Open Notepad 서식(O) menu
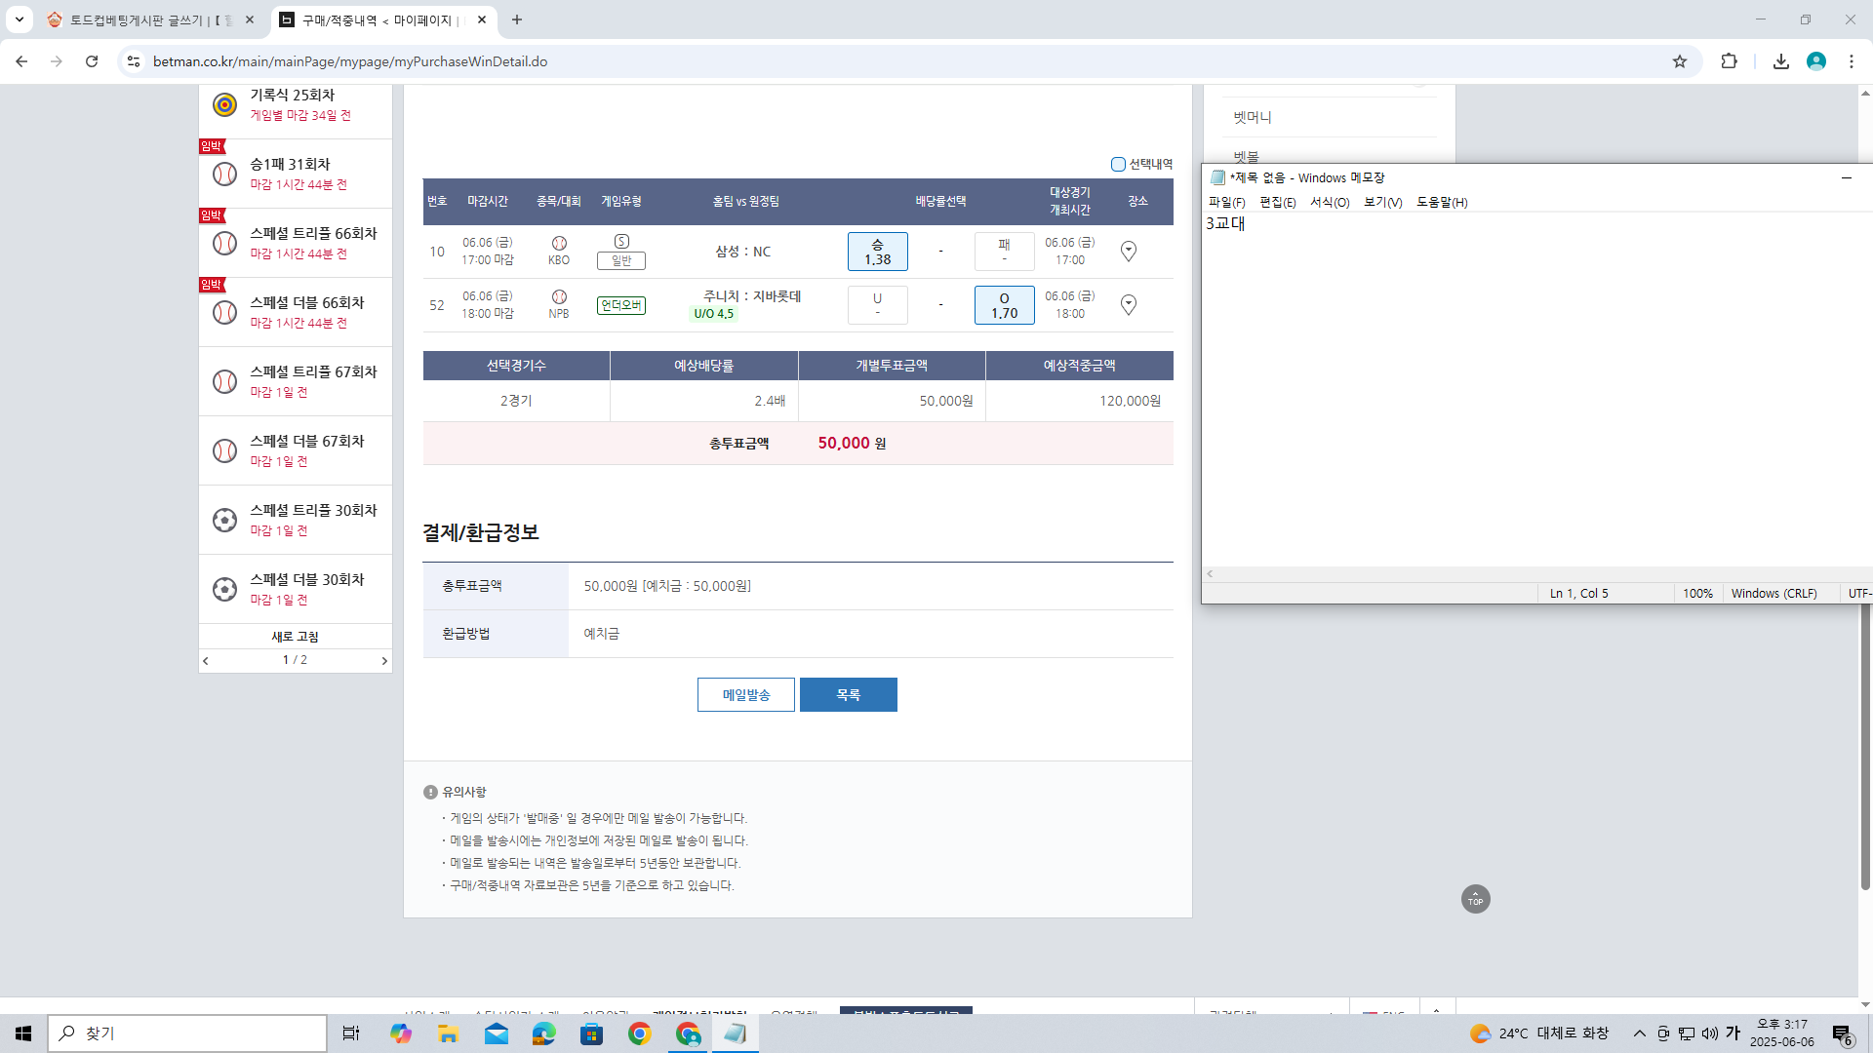 click(1329, 202)
